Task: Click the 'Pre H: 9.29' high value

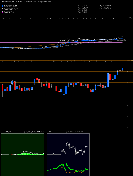Action: 83,8
